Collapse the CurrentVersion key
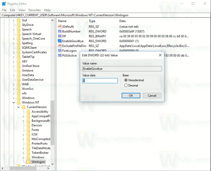211x171 pixels. coord(18,107)
